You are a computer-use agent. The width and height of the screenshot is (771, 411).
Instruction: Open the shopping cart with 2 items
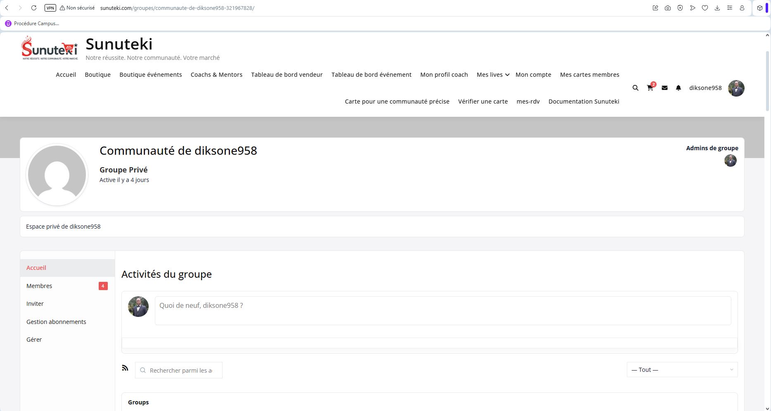pyautogui.click(x=650, y=88)
